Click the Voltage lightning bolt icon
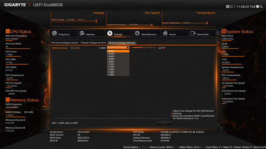The width and height of the screenshot is (266, 149). coord(110,33)
